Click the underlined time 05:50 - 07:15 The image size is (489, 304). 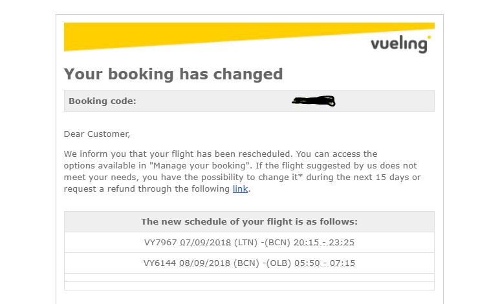325,263
